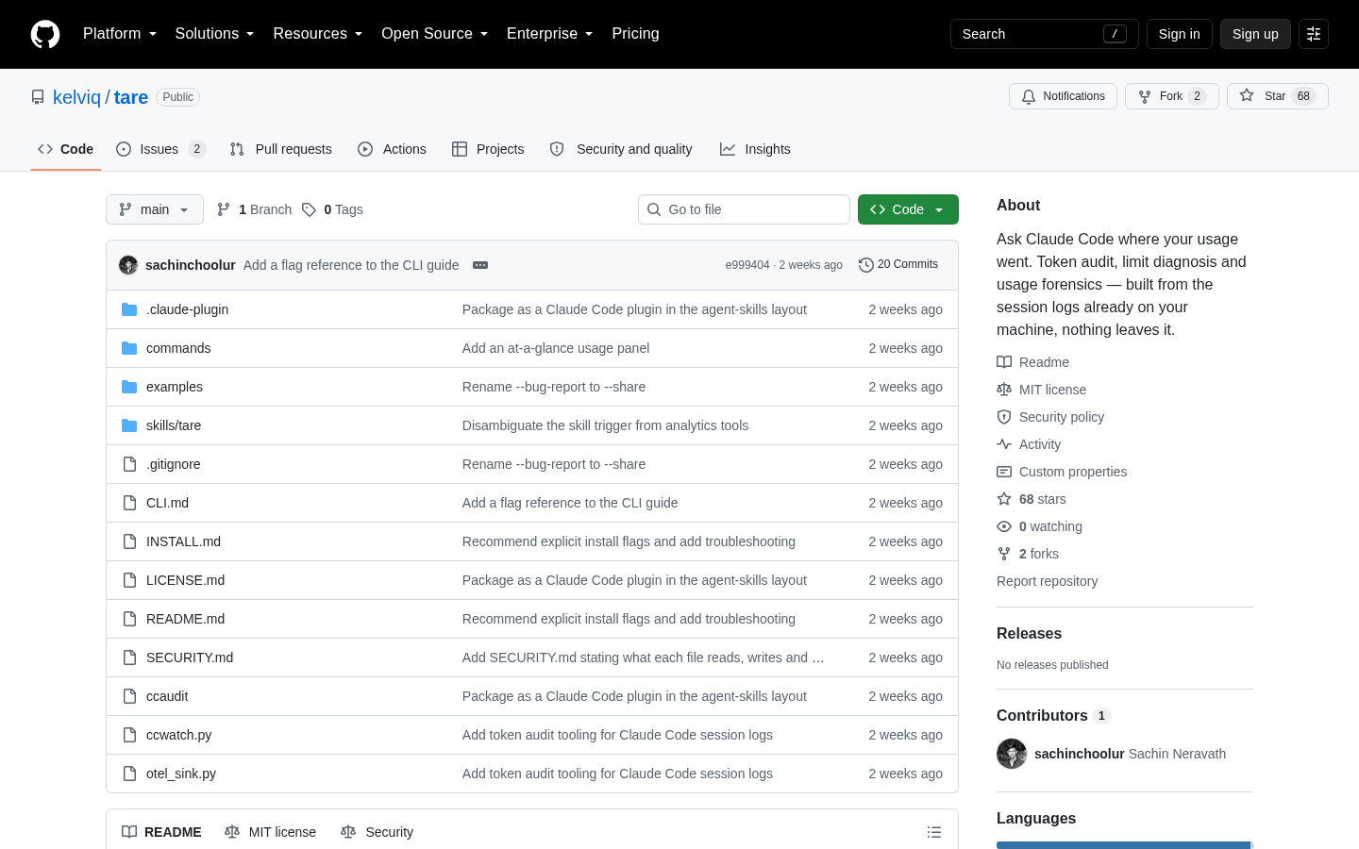Open the appearance settings icon in header
1359x849 pixels.
[1314, 34]
